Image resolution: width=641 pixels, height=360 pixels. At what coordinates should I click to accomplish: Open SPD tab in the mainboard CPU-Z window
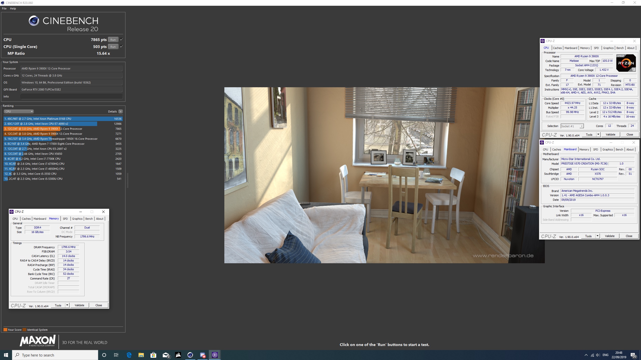pyautogui.click(x=595, y=149)
